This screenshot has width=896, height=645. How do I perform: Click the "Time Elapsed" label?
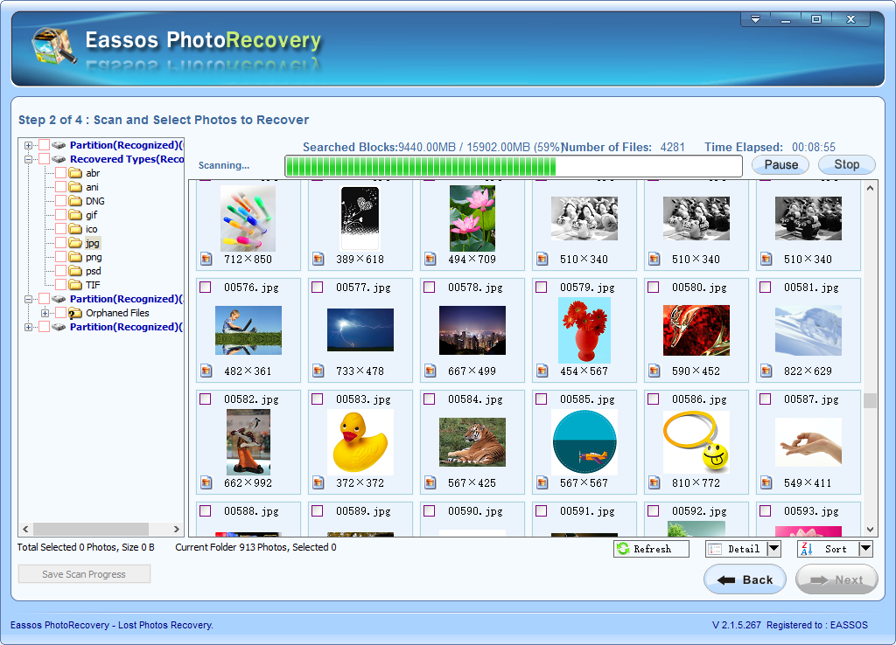(744, 147)
